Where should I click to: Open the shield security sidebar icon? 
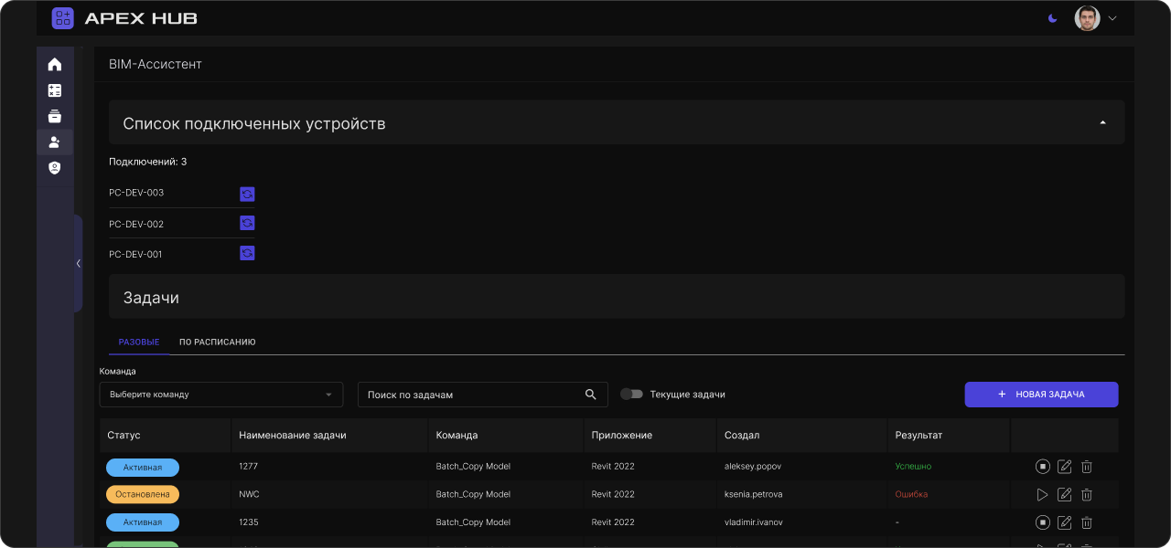[55, 168]
